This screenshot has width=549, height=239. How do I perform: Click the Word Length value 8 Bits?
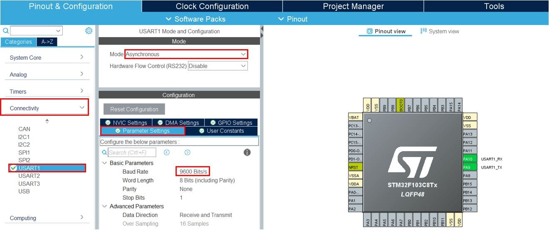[207, 180]
